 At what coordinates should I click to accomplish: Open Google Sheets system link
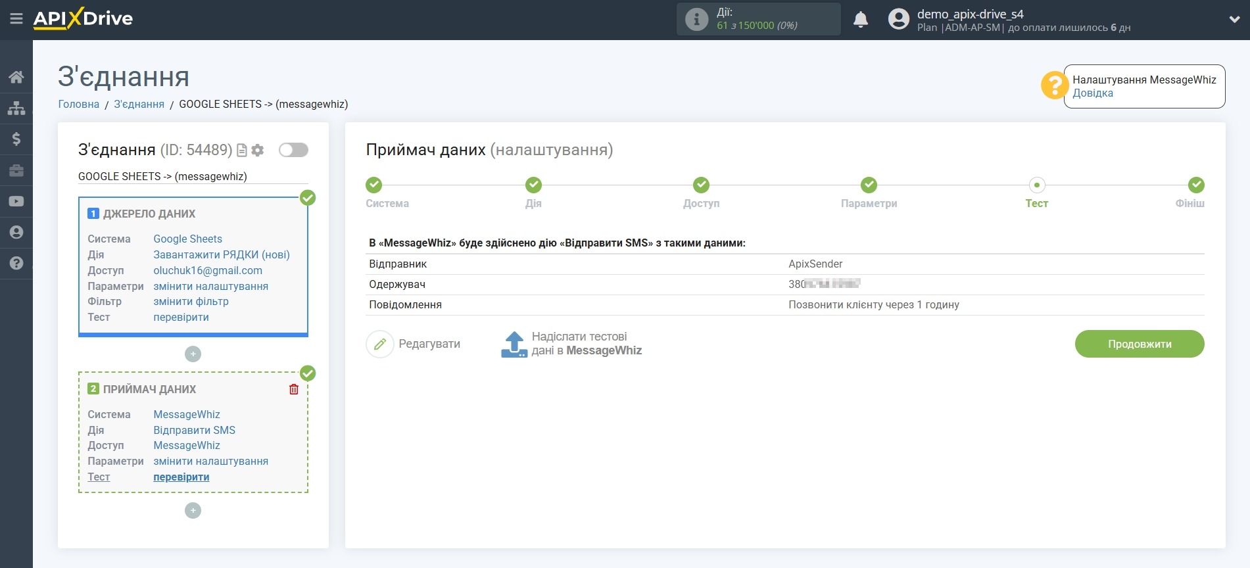187,239
